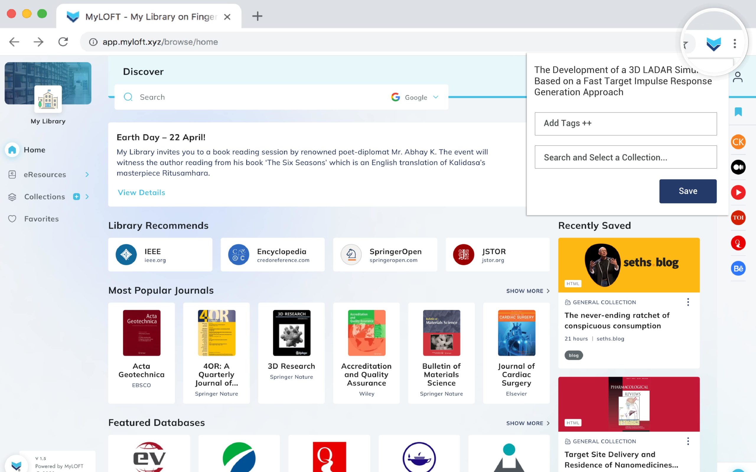Open a new browser tab
This screenshot has width=756, height=472.
[257, 16]
